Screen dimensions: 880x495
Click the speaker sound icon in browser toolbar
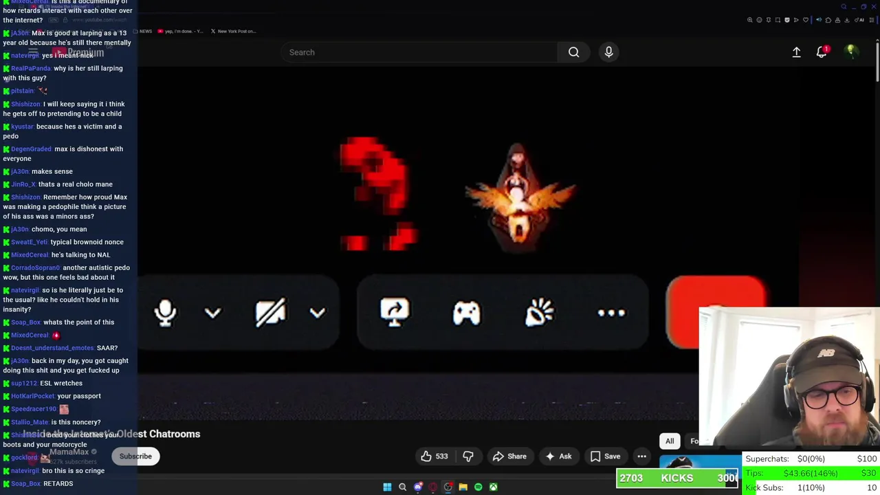pyautogui.click(x=819, y=20)
